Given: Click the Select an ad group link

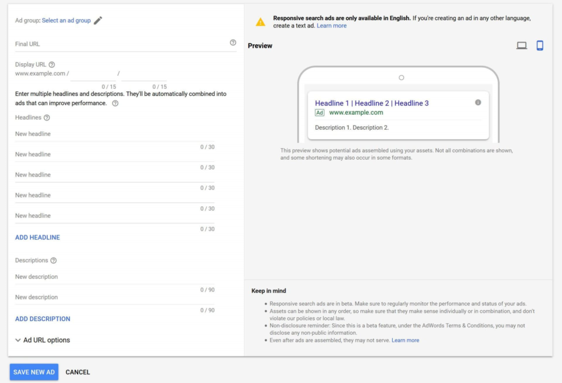Looking at the screenshot, I should point(67,21).
